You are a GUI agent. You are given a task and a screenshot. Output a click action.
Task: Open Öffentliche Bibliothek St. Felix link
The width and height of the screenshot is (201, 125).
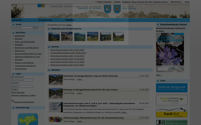pyautogui.click(x=27, y=57)
